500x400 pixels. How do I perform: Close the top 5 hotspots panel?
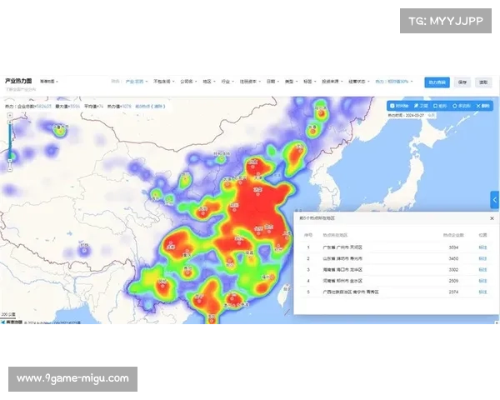[x=492, y=218]
